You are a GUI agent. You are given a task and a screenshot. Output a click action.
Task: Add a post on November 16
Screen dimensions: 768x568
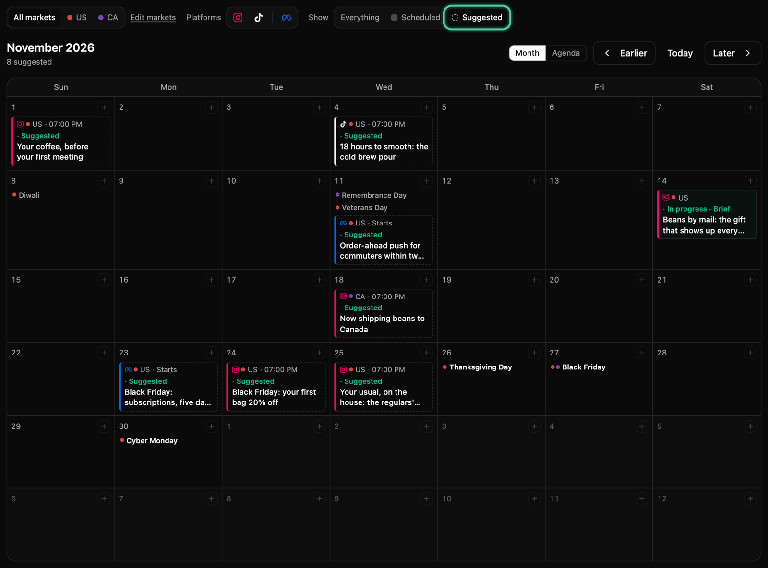click(212, 280)
